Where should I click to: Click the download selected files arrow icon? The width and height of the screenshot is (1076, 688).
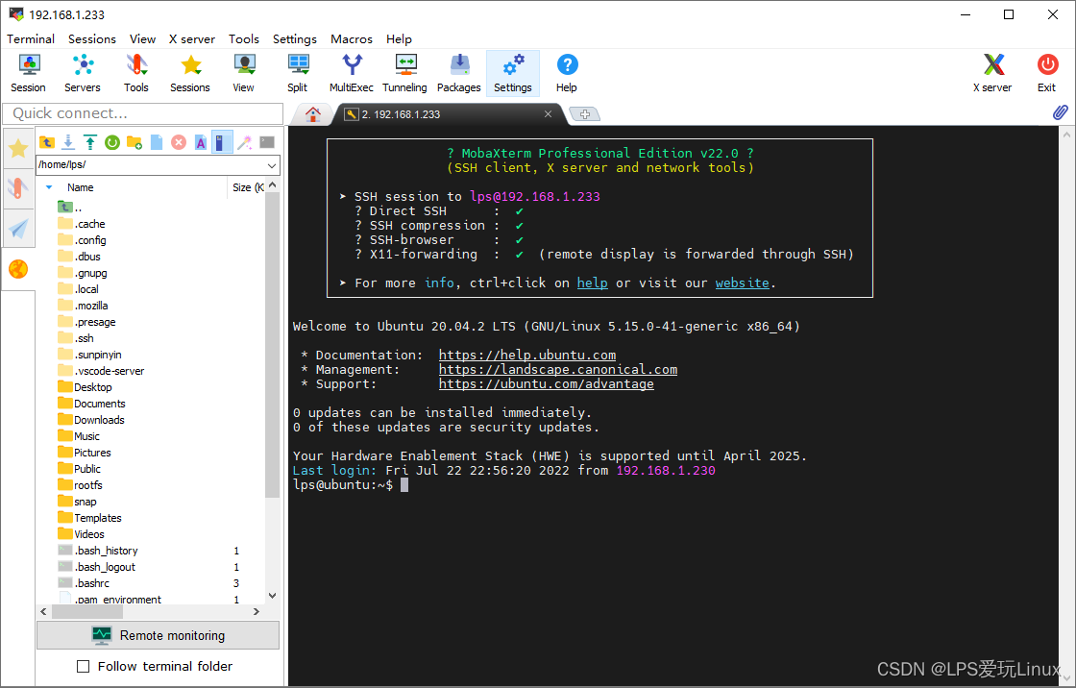(68, 142)
